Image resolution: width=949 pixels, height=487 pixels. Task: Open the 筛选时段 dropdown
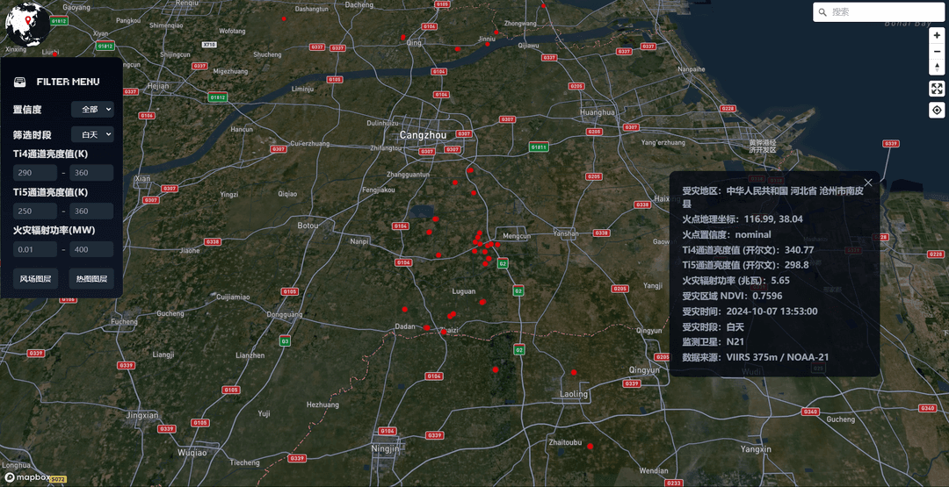tap(92, 134)
